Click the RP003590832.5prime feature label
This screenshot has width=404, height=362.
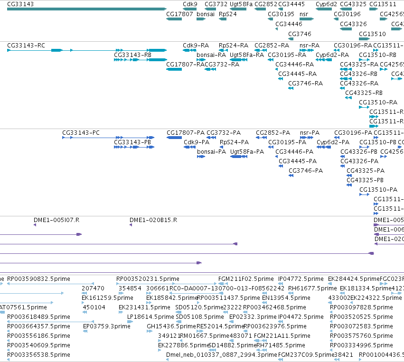pyautogui.click(x=38, y=279)
